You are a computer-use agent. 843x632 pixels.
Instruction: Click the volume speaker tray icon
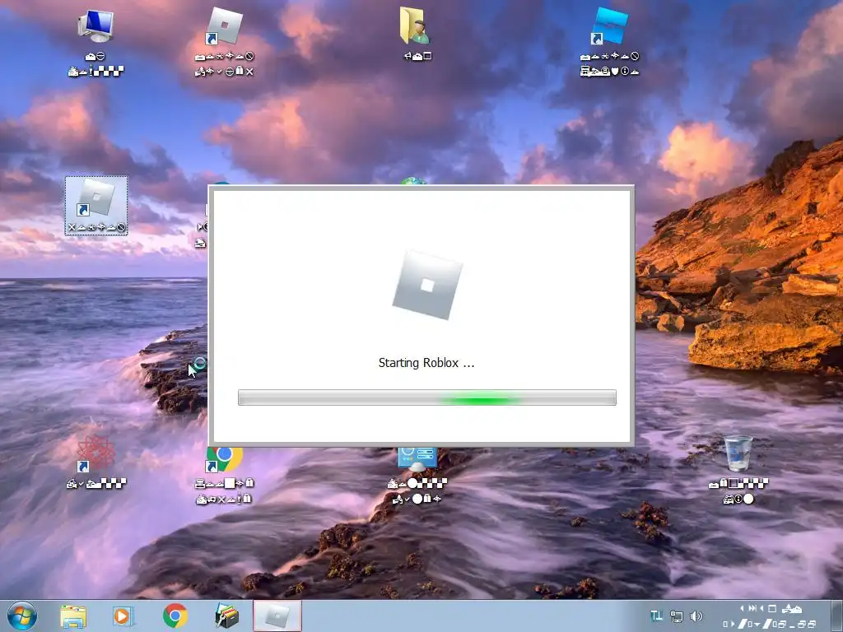click(x=696, y=616)
